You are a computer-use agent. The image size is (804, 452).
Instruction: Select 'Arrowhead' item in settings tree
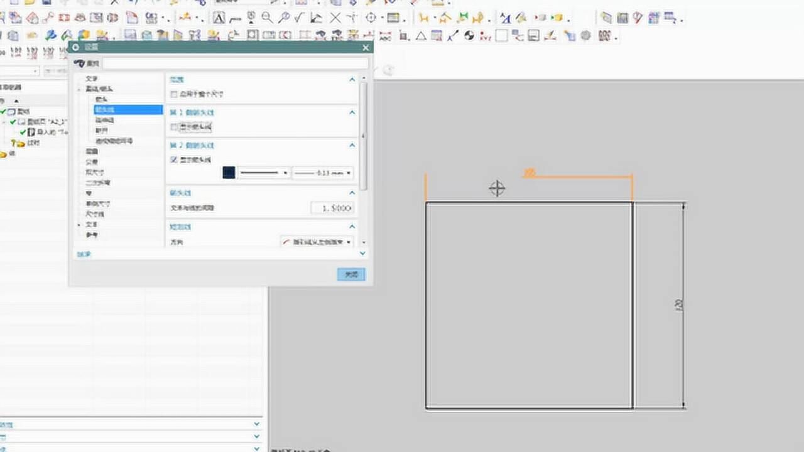(x=100, y=99)
